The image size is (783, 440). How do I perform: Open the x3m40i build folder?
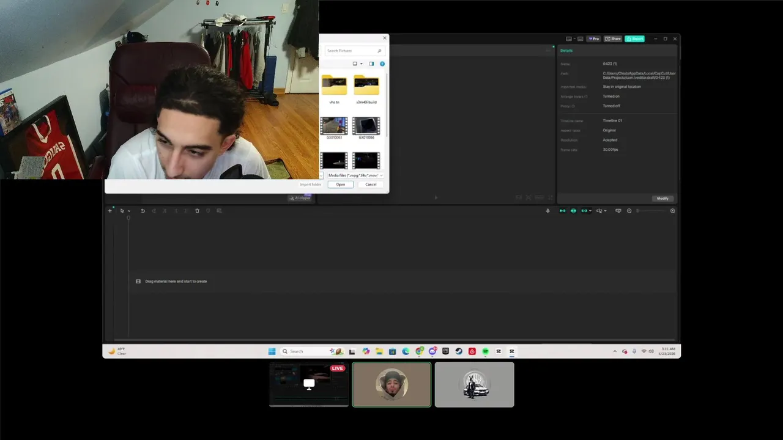[366, 89]
